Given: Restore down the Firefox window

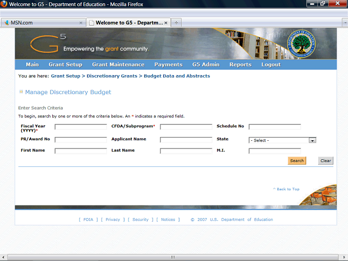Looking at the screenshot, I should [323, 4].
